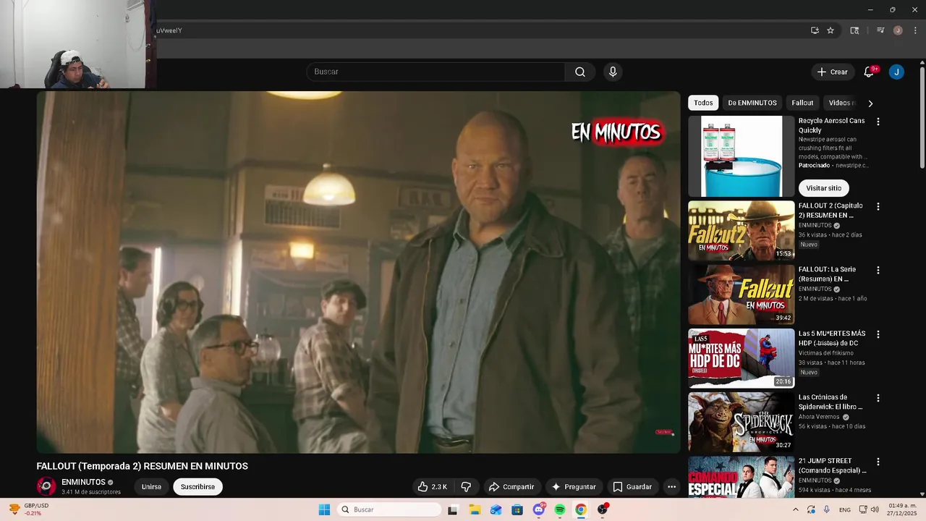The image size is (926, 521).
Task: Select the Todos filter chip
Action: [x=703, y=103]
